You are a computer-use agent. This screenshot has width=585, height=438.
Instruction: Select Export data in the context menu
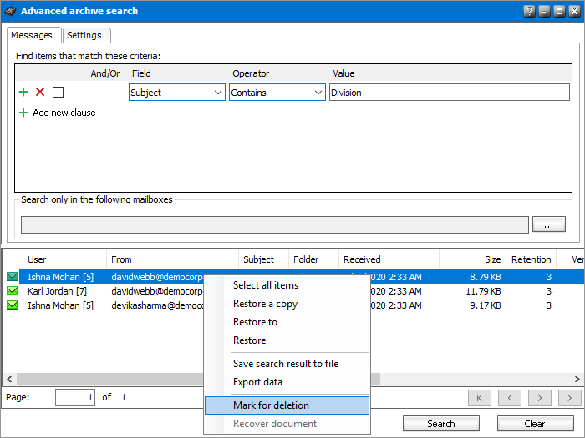point(257,382)
